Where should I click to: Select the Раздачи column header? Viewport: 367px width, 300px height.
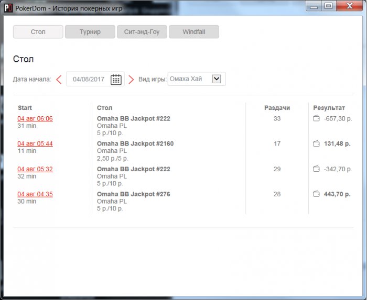(277, 108)
